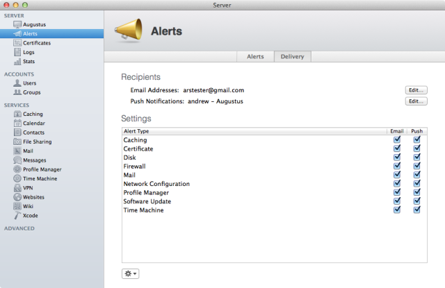Click the Time Machine service icon
The image size is (445, 288).
[x=17, y=178]
